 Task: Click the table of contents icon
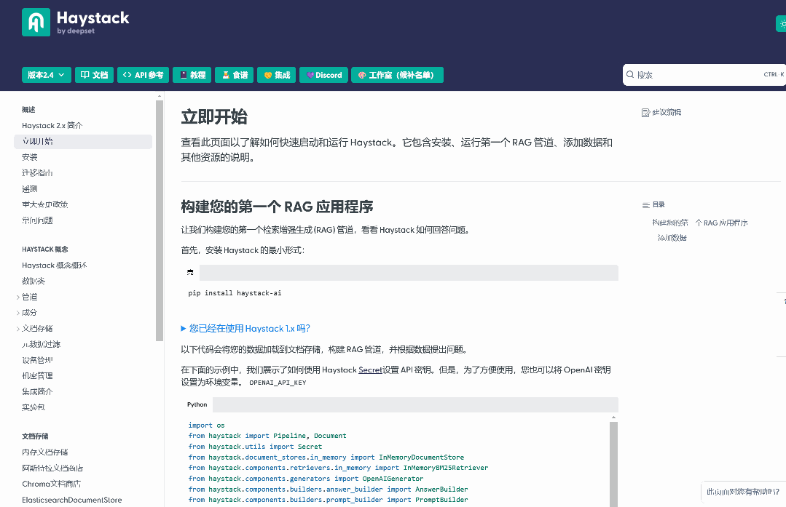point(645,204)
